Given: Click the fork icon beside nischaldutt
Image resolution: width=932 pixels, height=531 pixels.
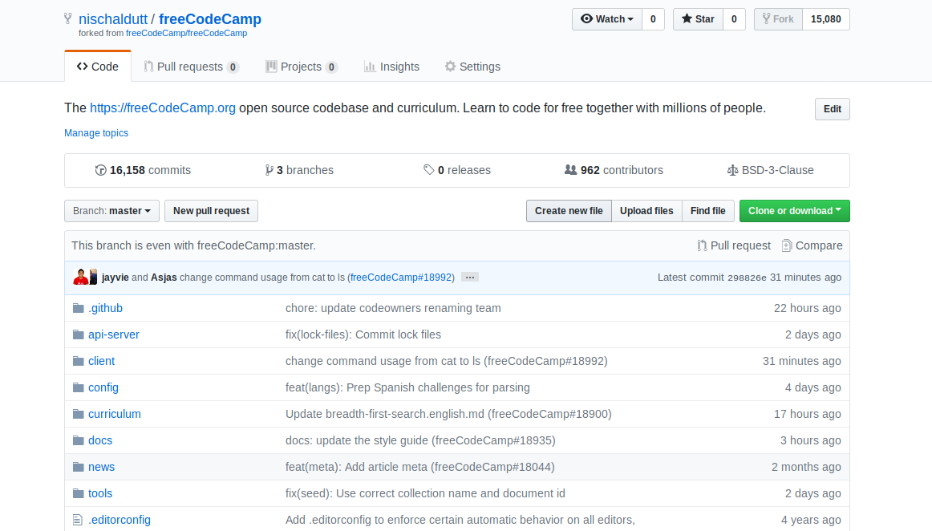Looking at the screenshot, I should coord(67,18).
